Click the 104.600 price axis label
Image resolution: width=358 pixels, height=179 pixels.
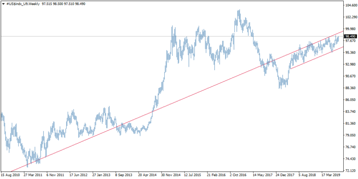coord(351,5)
